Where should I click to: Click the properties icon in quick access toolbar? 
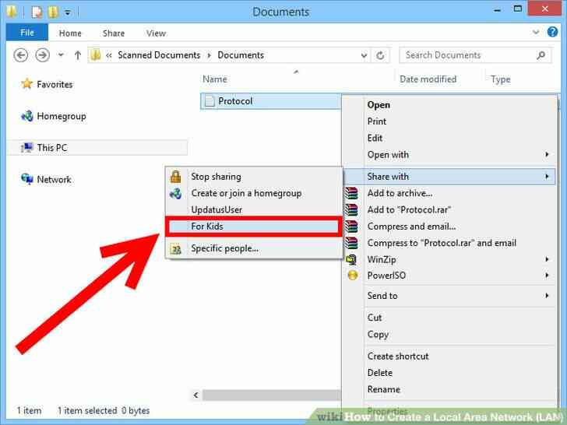37,12
